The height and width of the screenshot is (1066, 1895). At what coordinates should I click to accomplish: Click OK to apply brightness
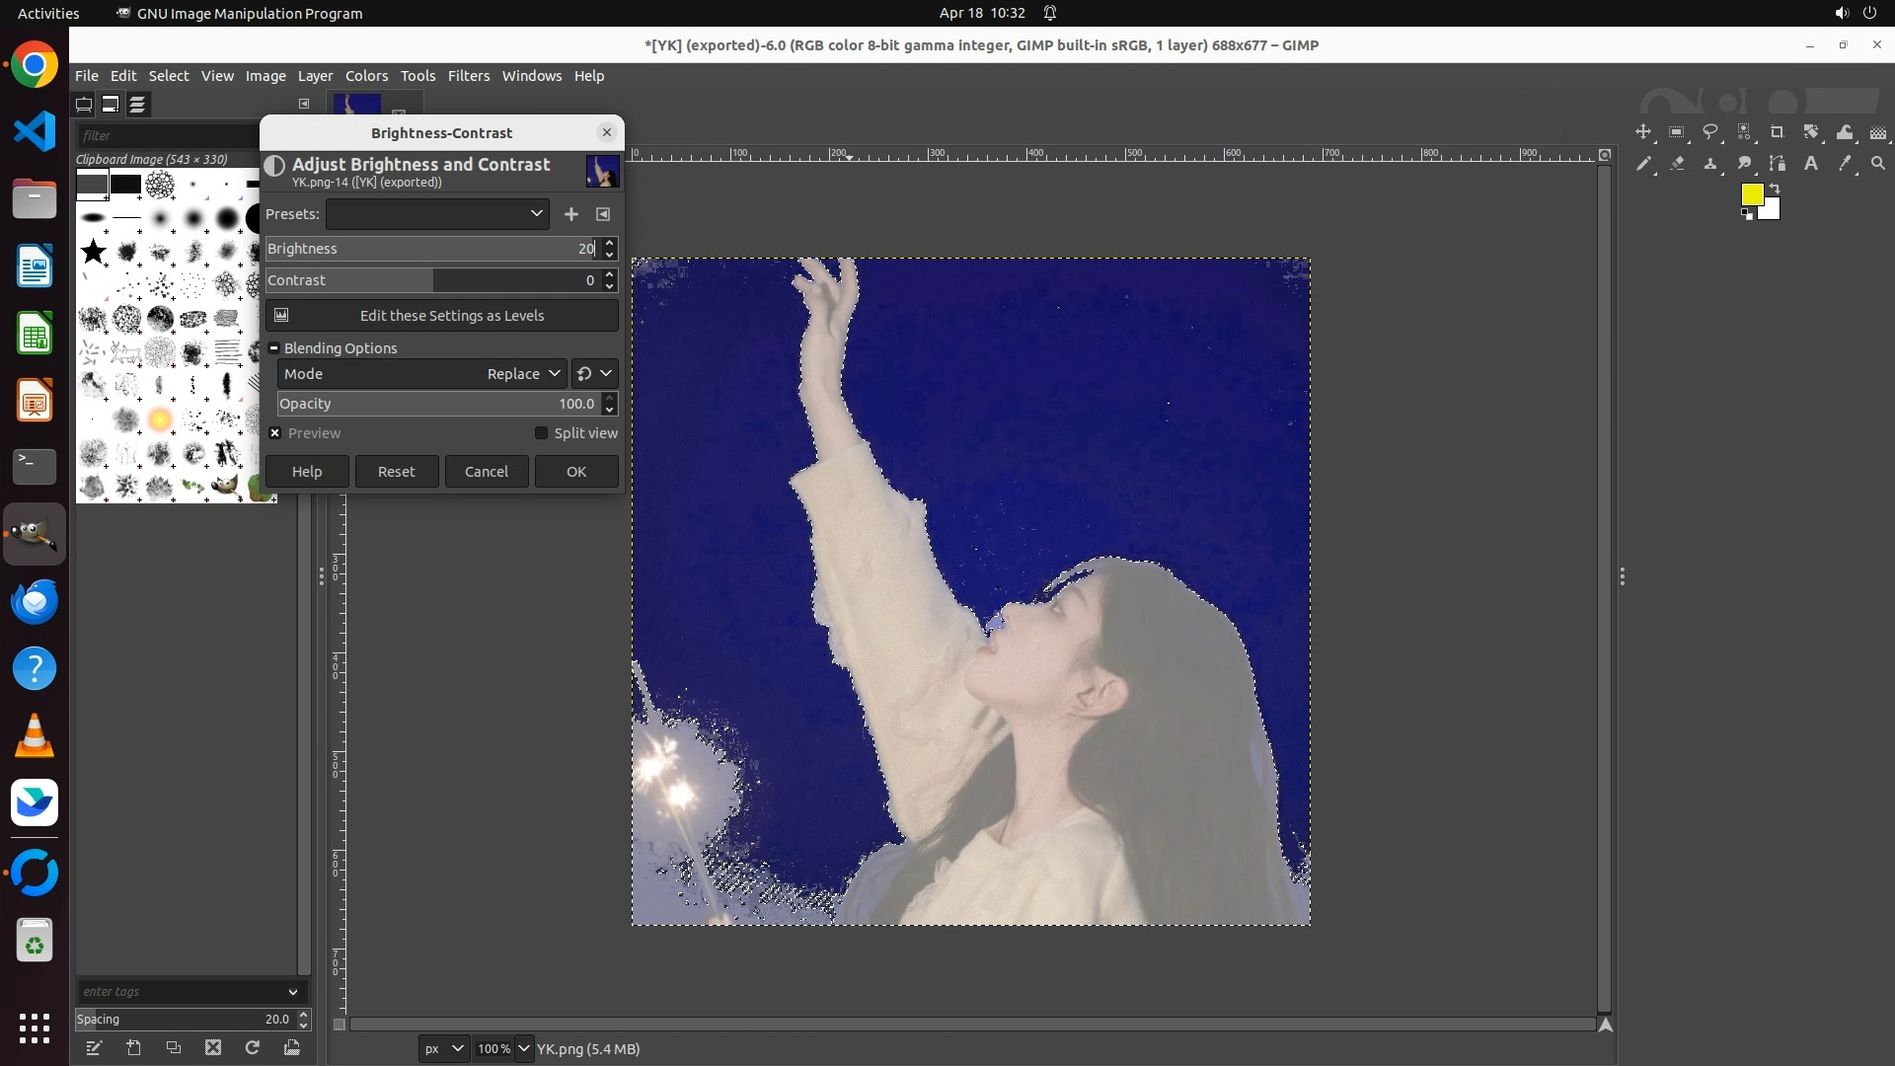tap(576, 472)
